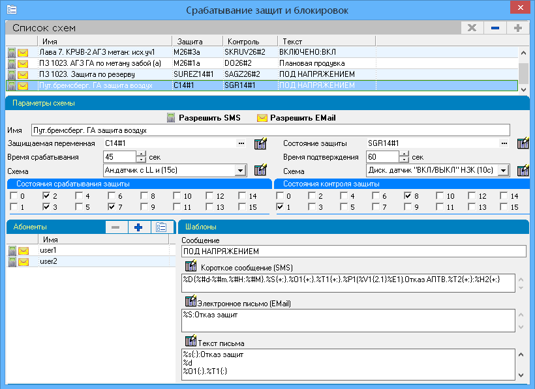
Task: Uncheck state 2 under Состояния срабатывания защиты
Action: [46, 196]
